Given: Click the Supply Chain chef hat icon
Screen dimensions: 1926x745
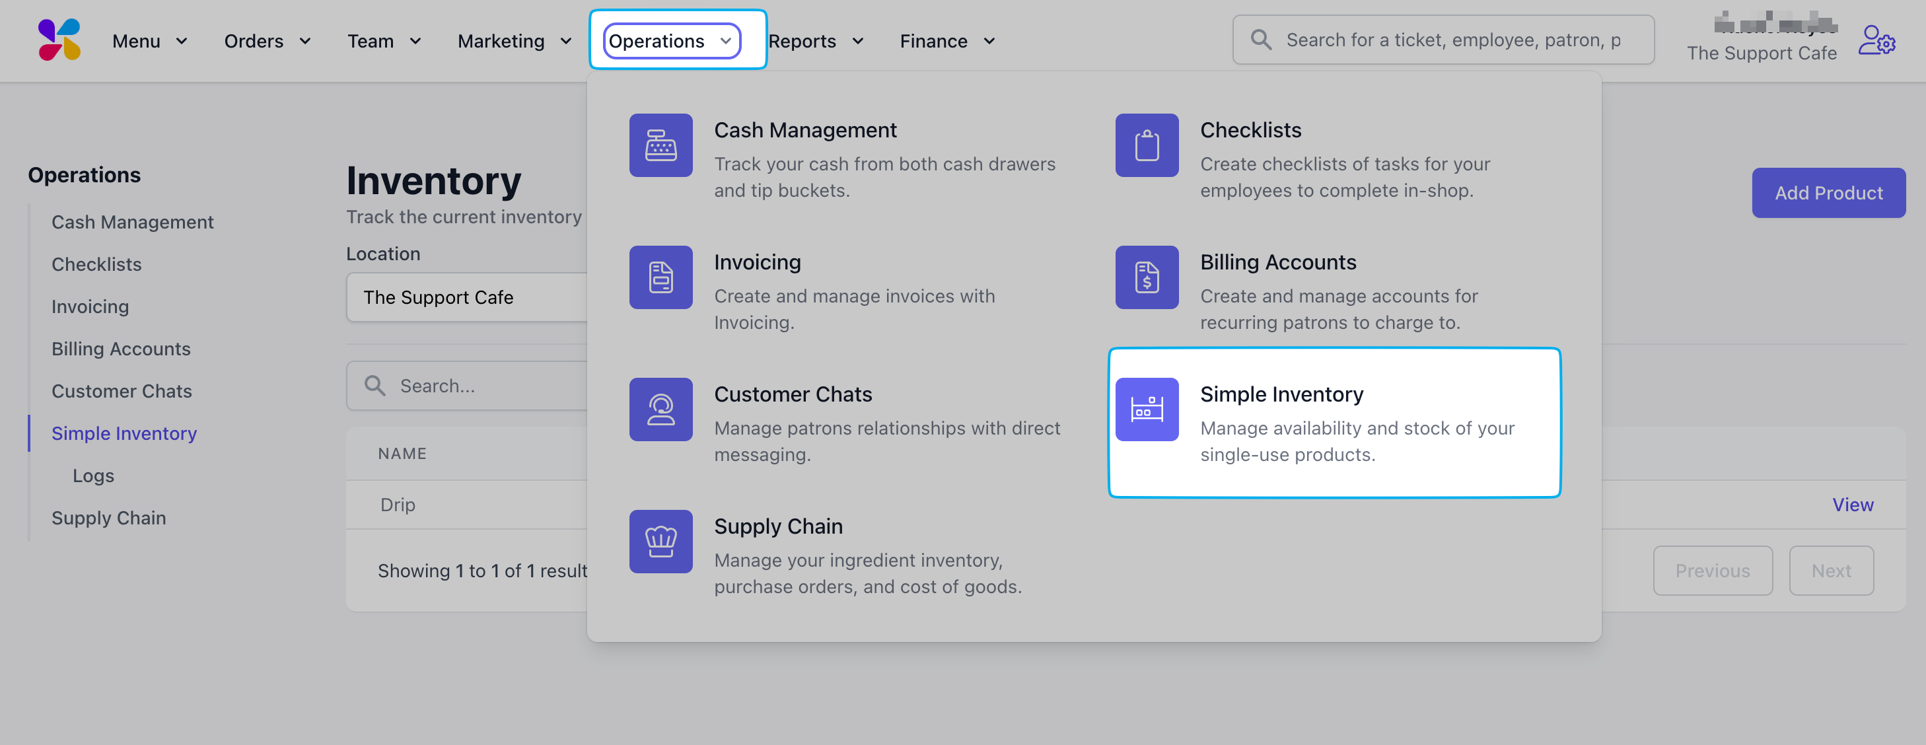Looking at the screenshot, I should click(x=660, y=542).
